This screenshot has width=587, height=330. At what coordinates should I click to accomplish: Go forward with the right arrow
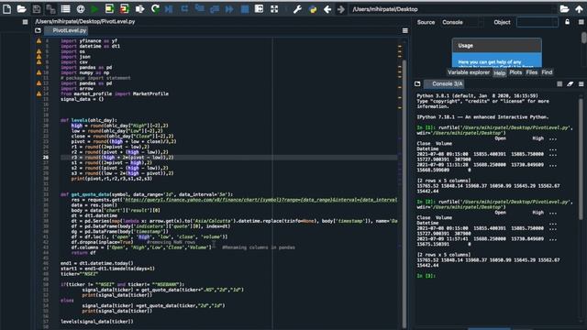(x=340, y=9)
